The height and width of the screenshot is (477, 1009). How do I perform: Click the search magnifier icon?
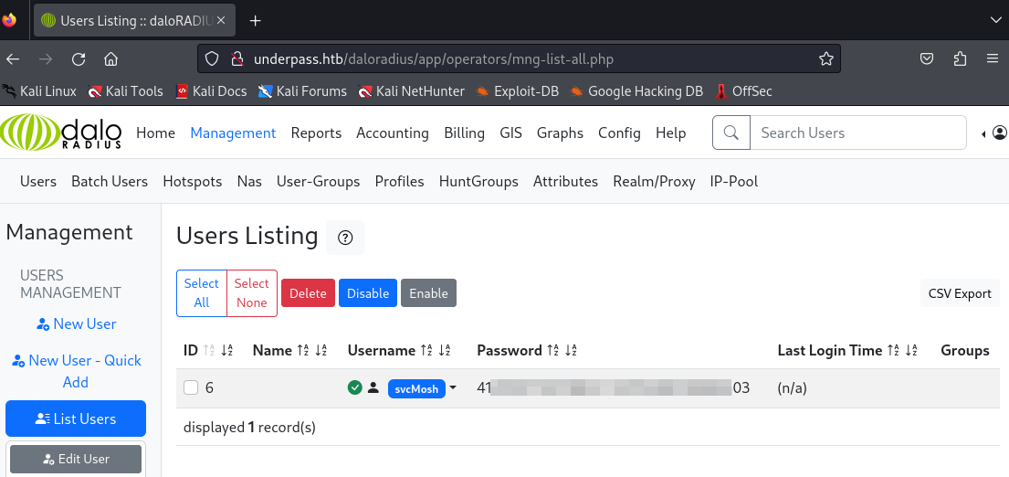(730, 132)
